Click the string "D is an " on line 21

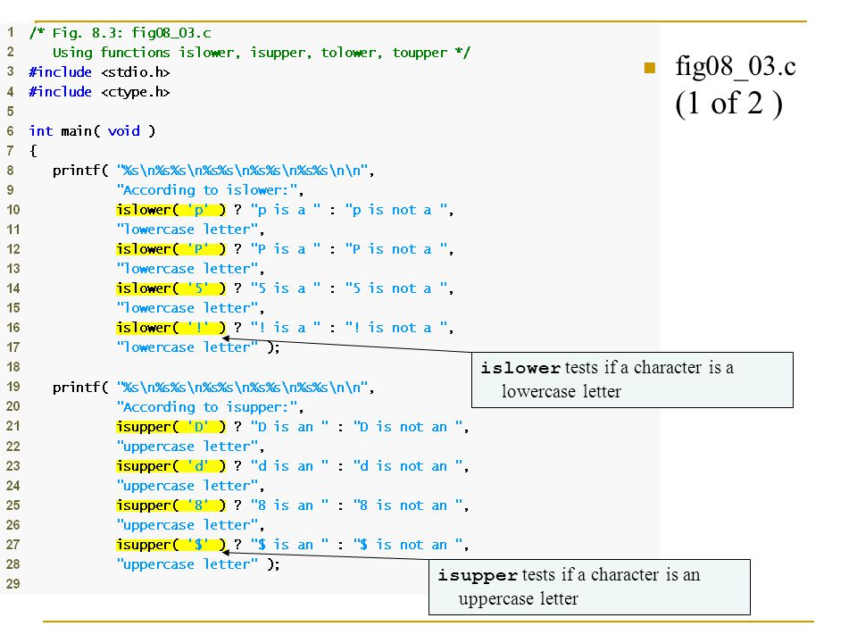click(x=289, y=427)
